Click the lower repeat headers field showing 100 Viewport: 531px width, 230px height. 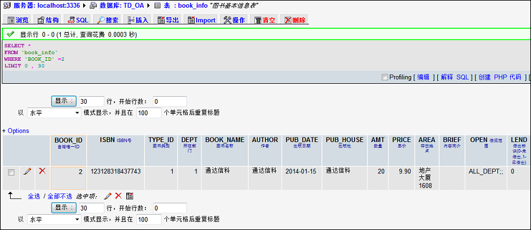click(149, 219)
